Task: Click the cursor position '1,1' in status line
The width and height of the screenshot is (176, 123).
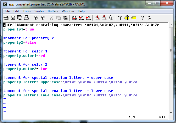Action: tap(132, 117)
